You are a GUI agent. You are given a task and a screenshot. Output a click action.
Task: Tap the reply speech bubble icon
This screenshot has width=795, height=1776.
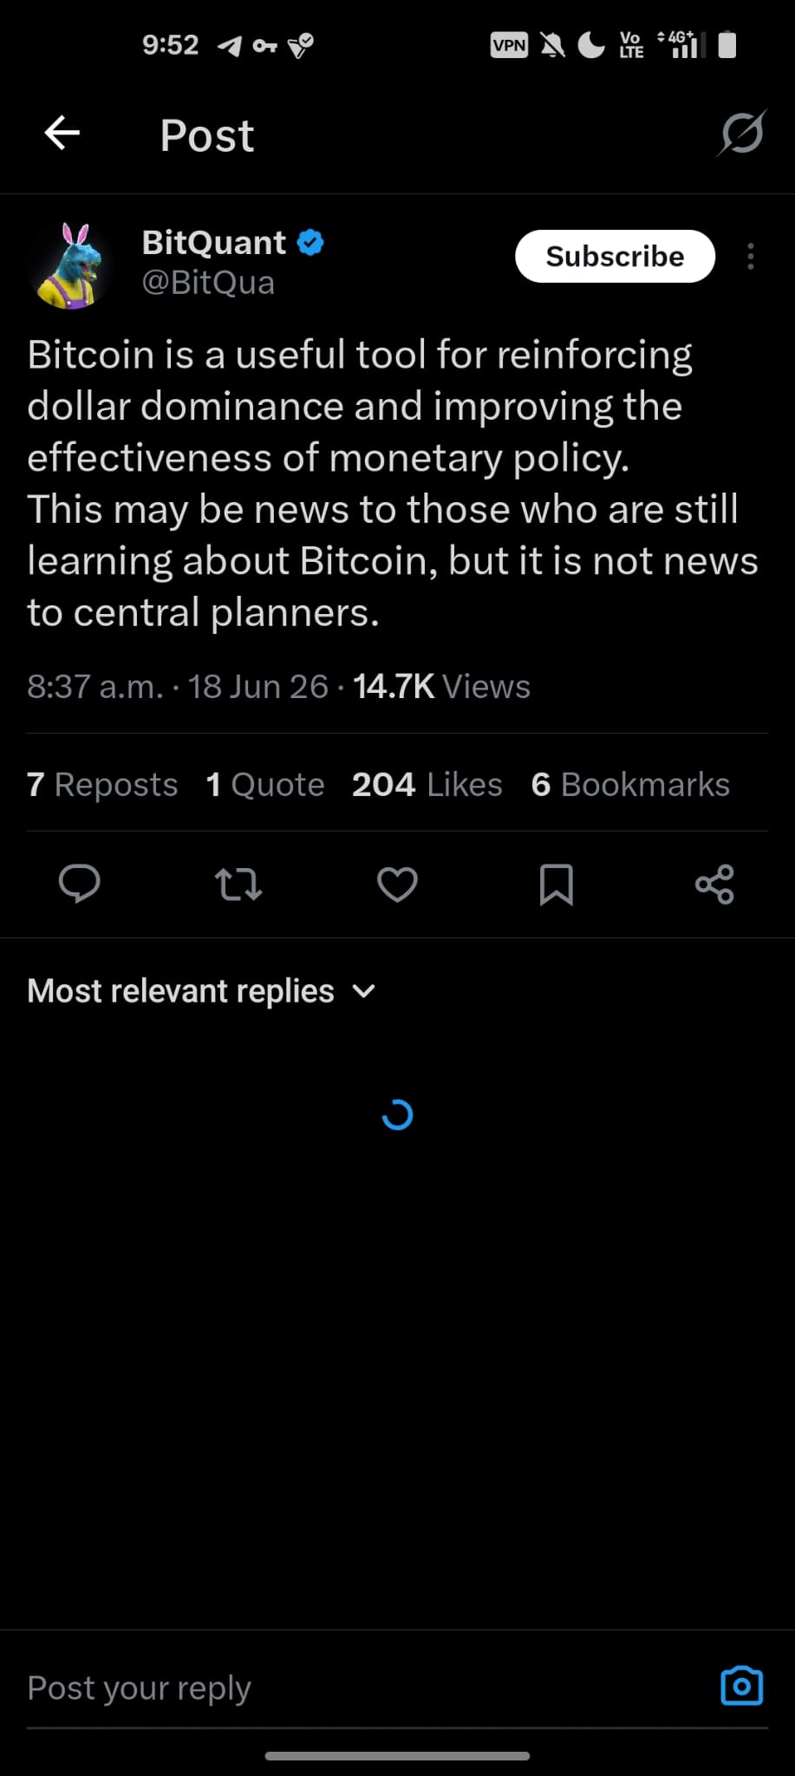(80, 884)
